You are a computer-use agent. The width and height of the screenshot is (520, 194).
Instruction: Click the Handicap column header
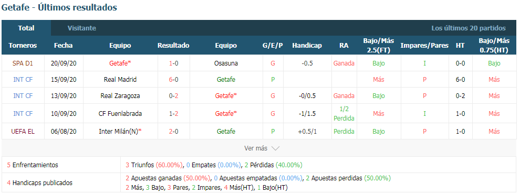[307, 46]
